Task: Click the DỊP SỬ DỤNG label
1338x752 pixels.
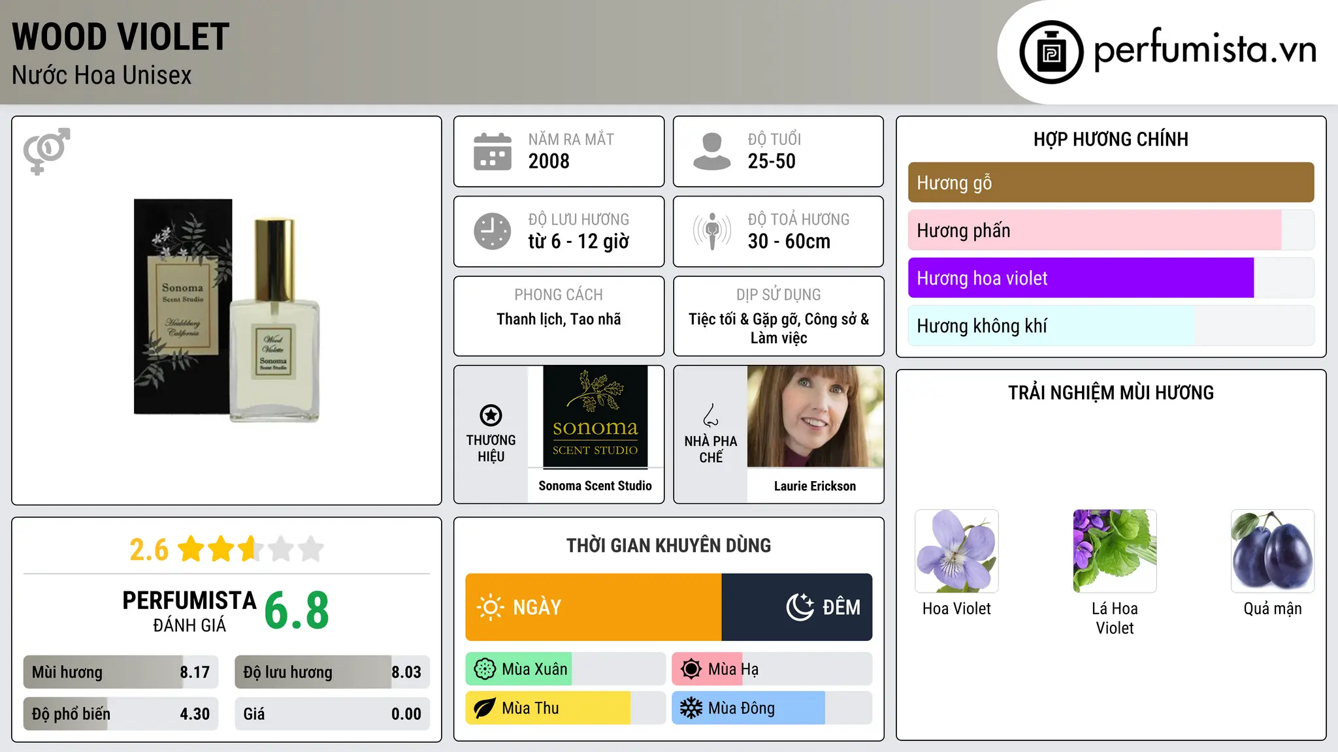Action: coord(779,295)
